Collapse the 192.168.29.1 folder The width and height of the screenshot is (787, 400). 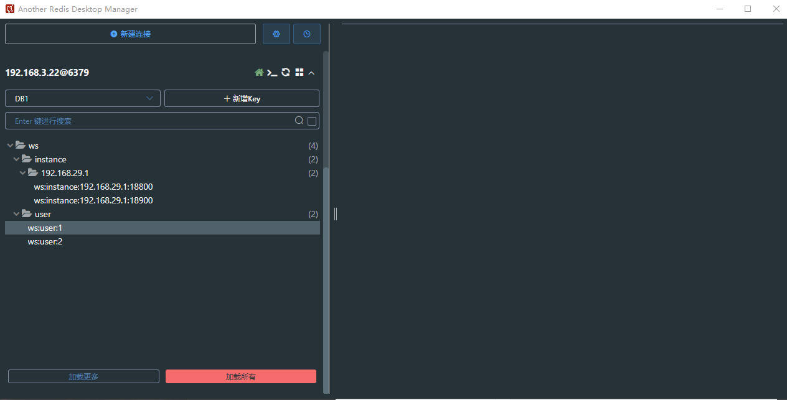(22, 172)
